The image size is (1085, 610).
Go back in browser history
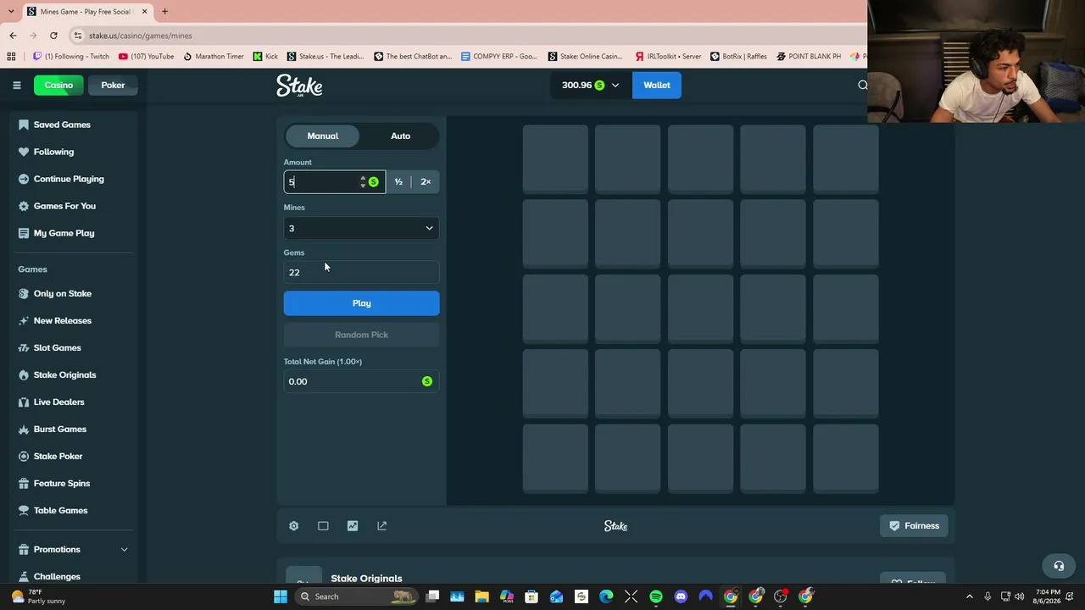13,36
